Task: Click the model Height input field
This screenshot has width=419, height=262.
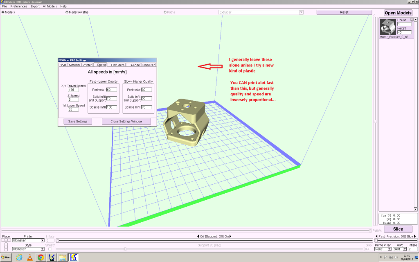Action: (x=404, y=32)
